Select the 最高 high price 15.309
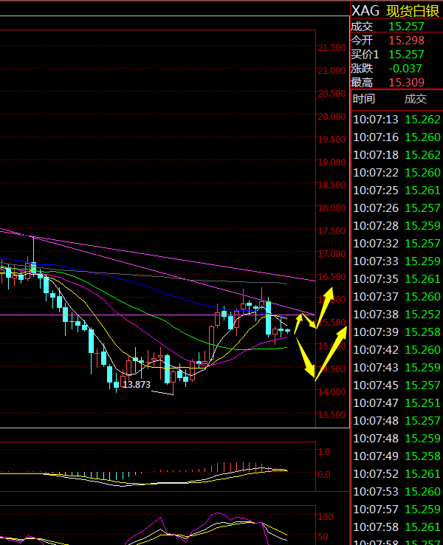The width and height of the screenshot is (443, 545). [406, 82]
